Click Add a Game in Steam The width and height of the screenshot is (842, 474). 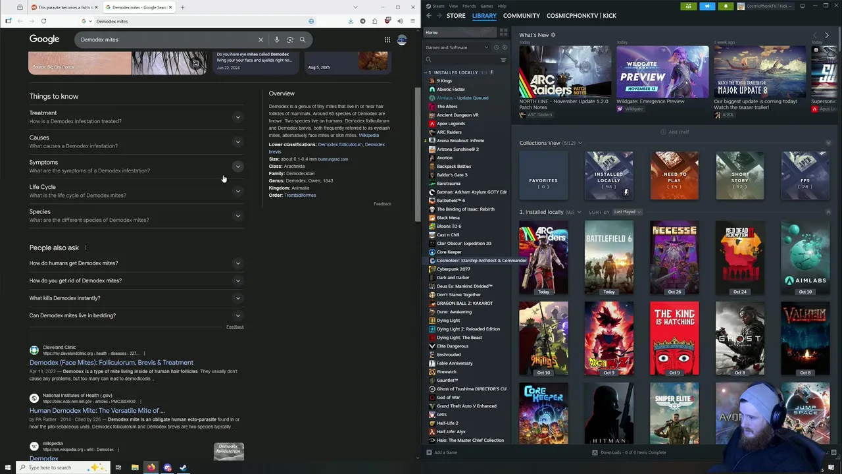(441, 452)
